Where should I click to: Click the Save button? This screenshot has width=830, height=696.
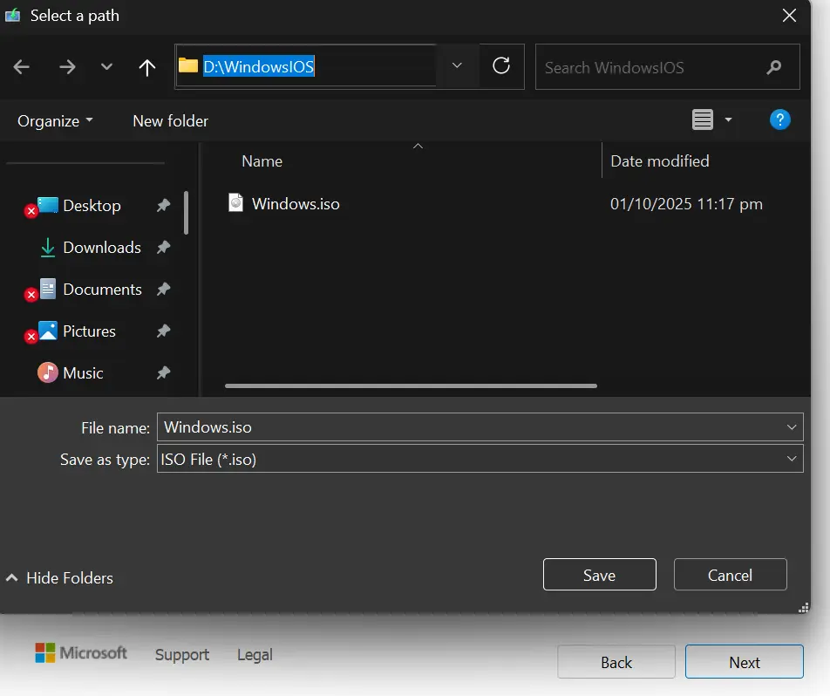click(599, 575)
